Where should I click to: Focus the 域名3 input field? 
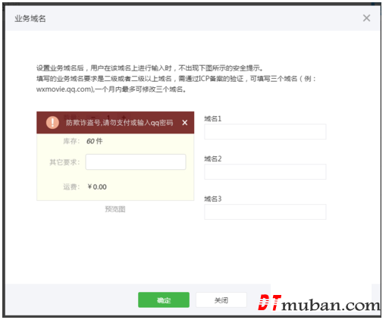[x=265, y=212]
